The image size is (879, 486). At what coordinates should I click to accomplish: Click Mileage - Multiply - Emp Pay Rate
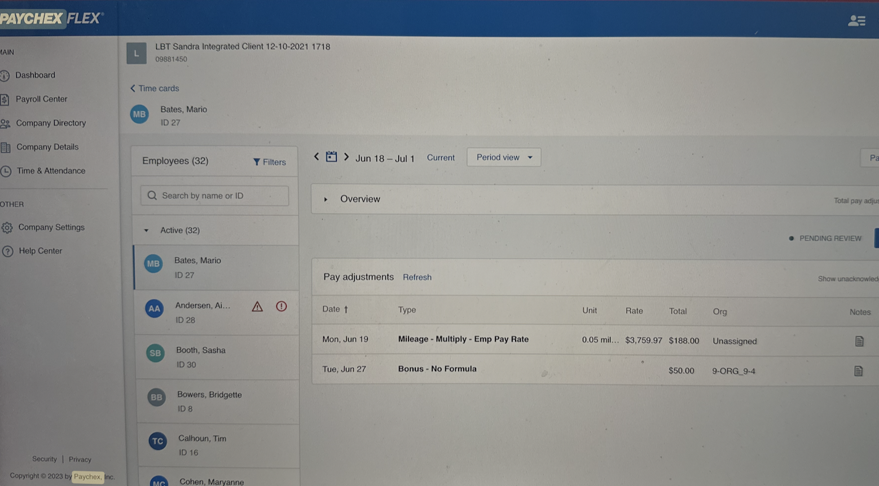tap(463, 339)
